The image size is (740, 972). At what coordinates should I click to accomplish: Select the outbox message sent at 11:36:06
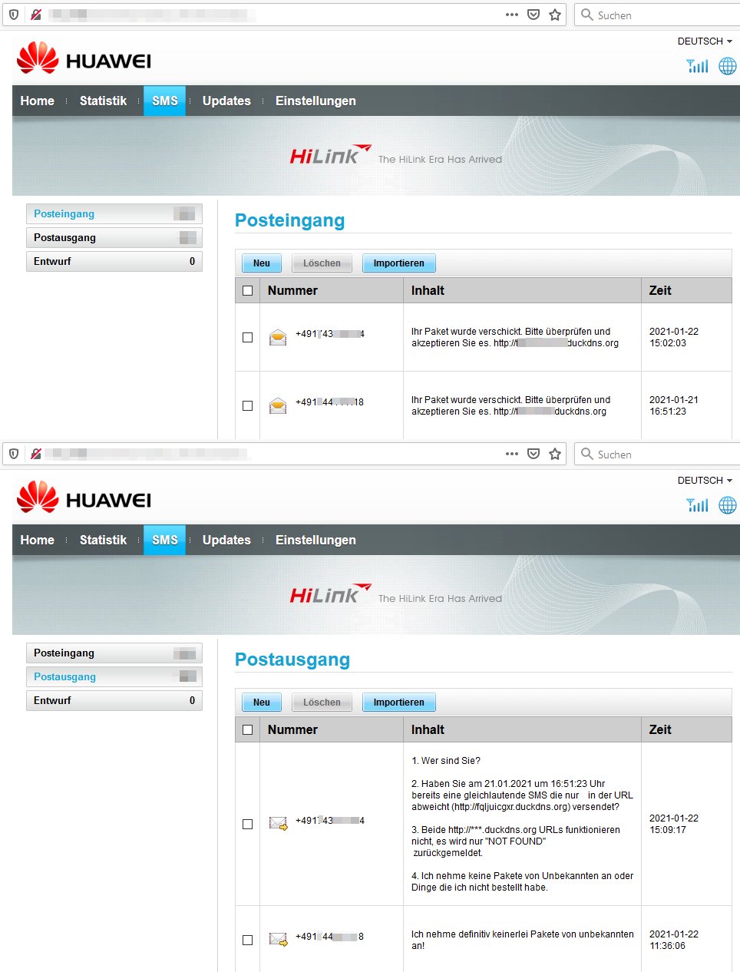coord(247,940)
